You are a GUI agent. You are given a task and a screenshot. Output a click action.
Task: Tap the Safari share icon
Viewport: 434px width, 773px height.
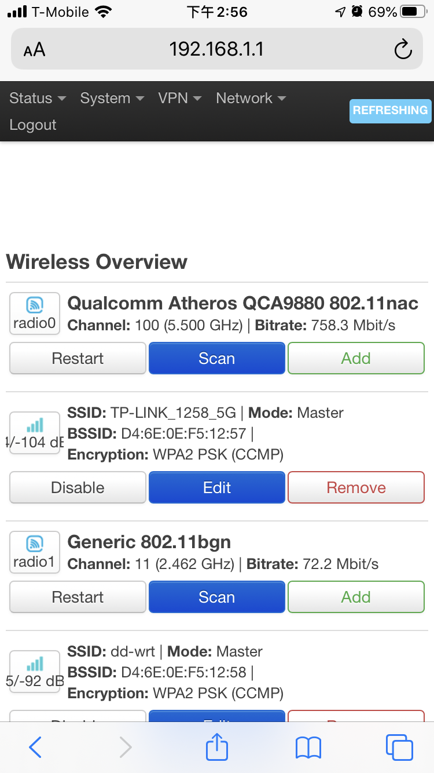click(216, 748)
